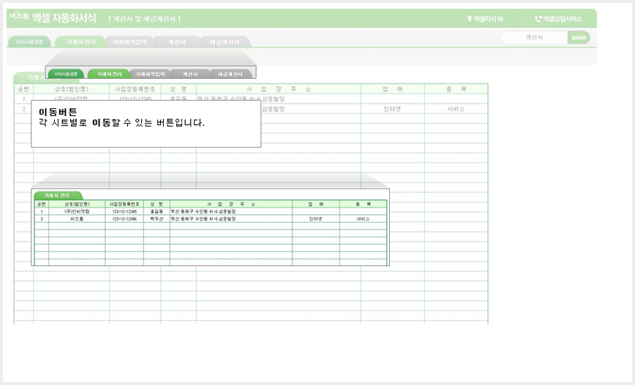The width and height of the screenshot is (635, 385).
Task: Click 사업장등록번호 header in the background sheet
Action: point(135,89)
